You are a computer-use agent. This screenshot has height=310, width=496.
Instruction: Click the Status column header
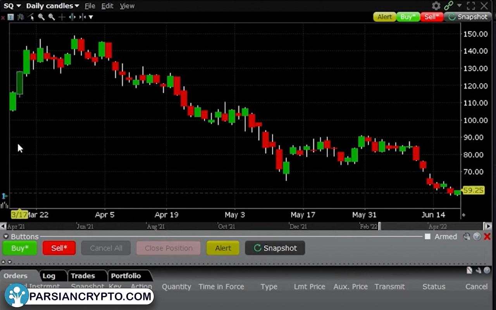(434, 287)
